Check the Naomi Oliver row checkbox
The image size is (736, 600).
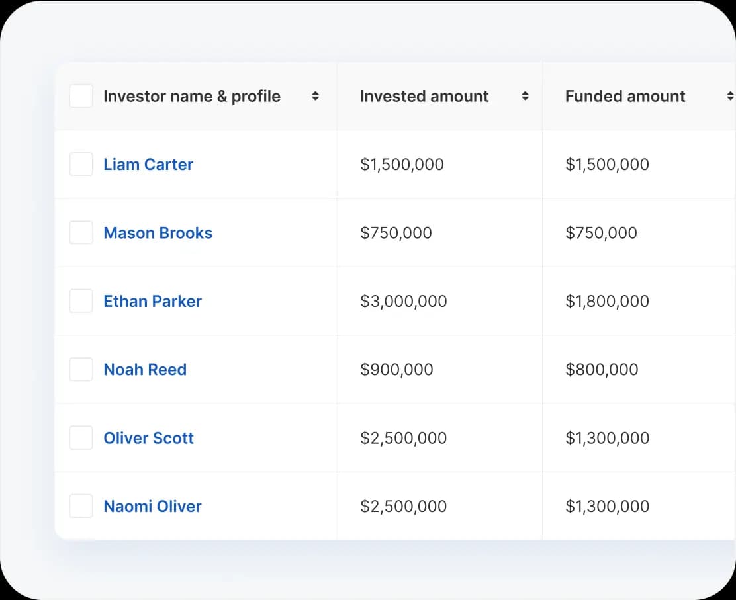[81, 507]
